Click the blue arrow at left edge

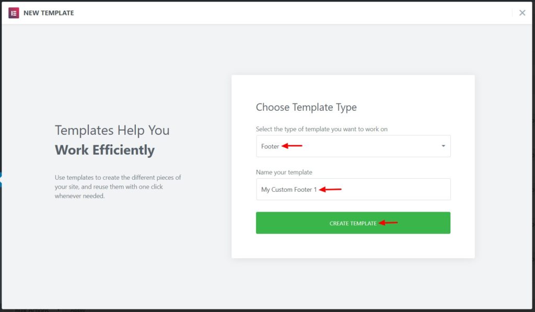[2, 180]
